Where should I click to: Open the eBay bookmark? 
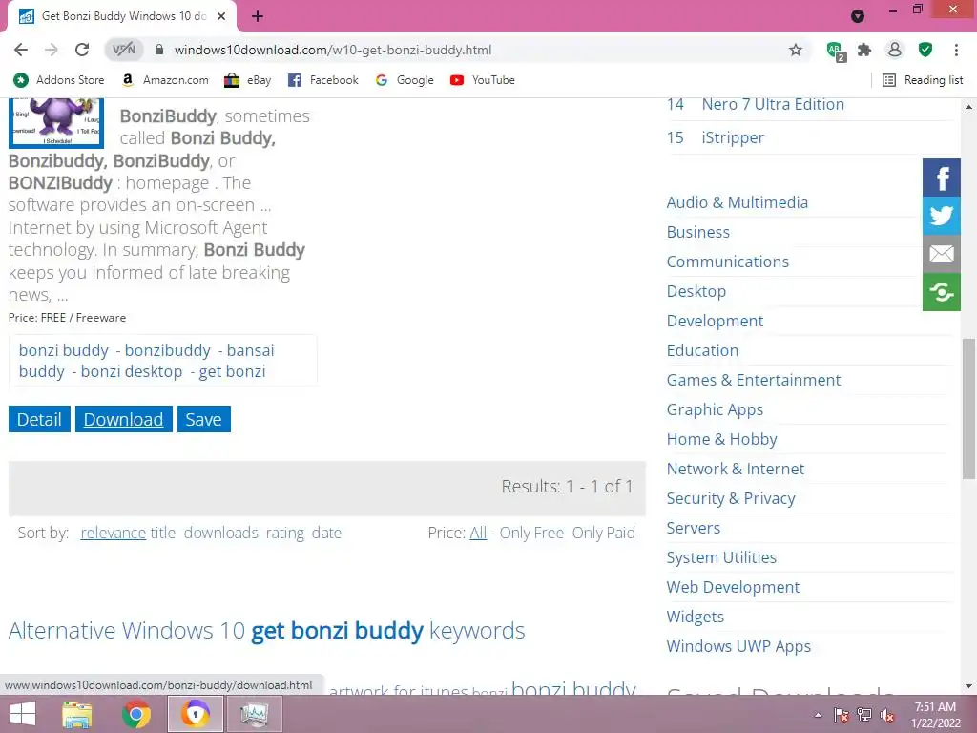click(248, 80)
